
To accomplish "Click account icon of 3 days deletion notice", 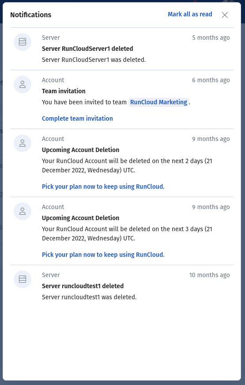I will point(23,211).
